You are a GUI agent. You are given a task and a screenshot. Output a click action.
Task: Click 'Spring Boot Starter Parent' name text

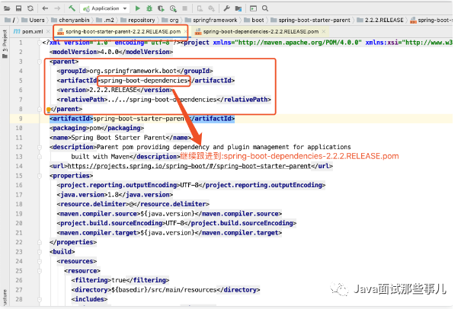point(118,138)
